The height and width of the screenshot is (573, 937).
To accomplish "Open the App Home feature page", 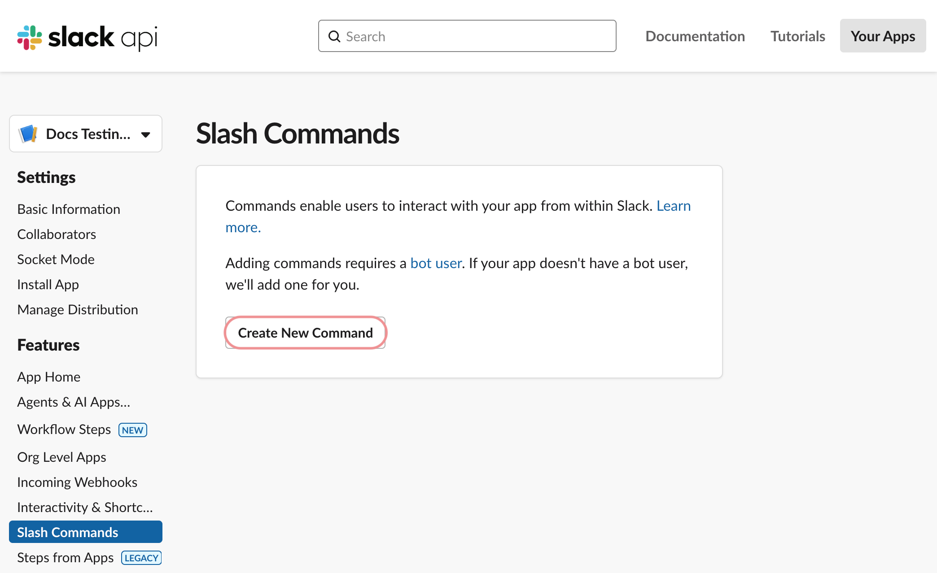I will (49, 377).
